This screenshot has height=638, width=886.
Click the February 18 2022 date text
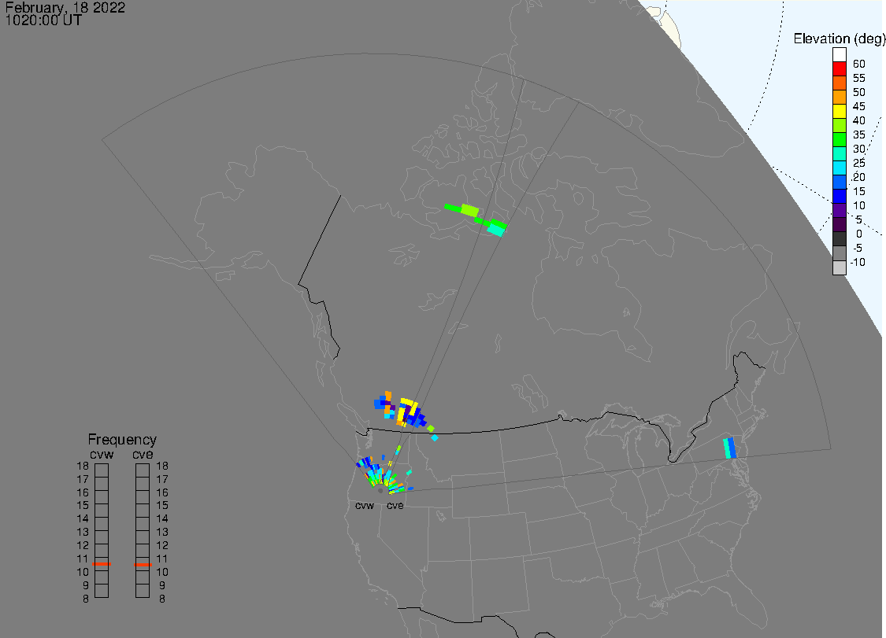(x=65, y=7)
